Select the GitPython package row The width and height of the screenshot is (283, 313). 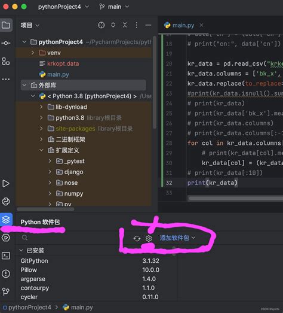[x=96, y=261]
